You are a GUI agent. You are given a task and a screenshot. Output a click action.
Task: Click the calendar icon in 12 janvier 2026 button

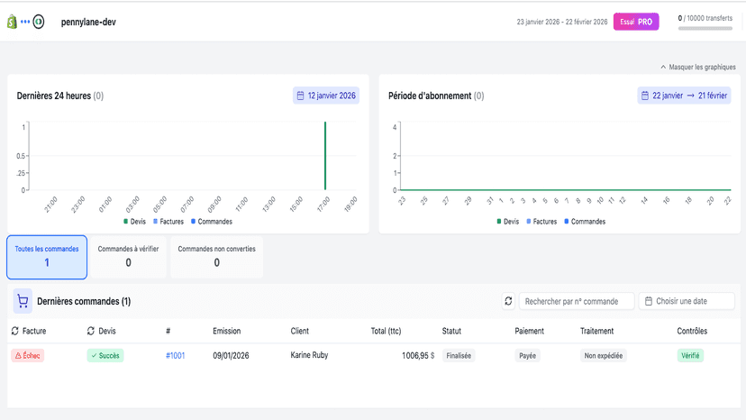[300, 96]
